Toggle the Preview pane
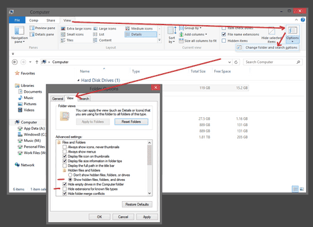This screenshot has height=227, width=313. 42,28
